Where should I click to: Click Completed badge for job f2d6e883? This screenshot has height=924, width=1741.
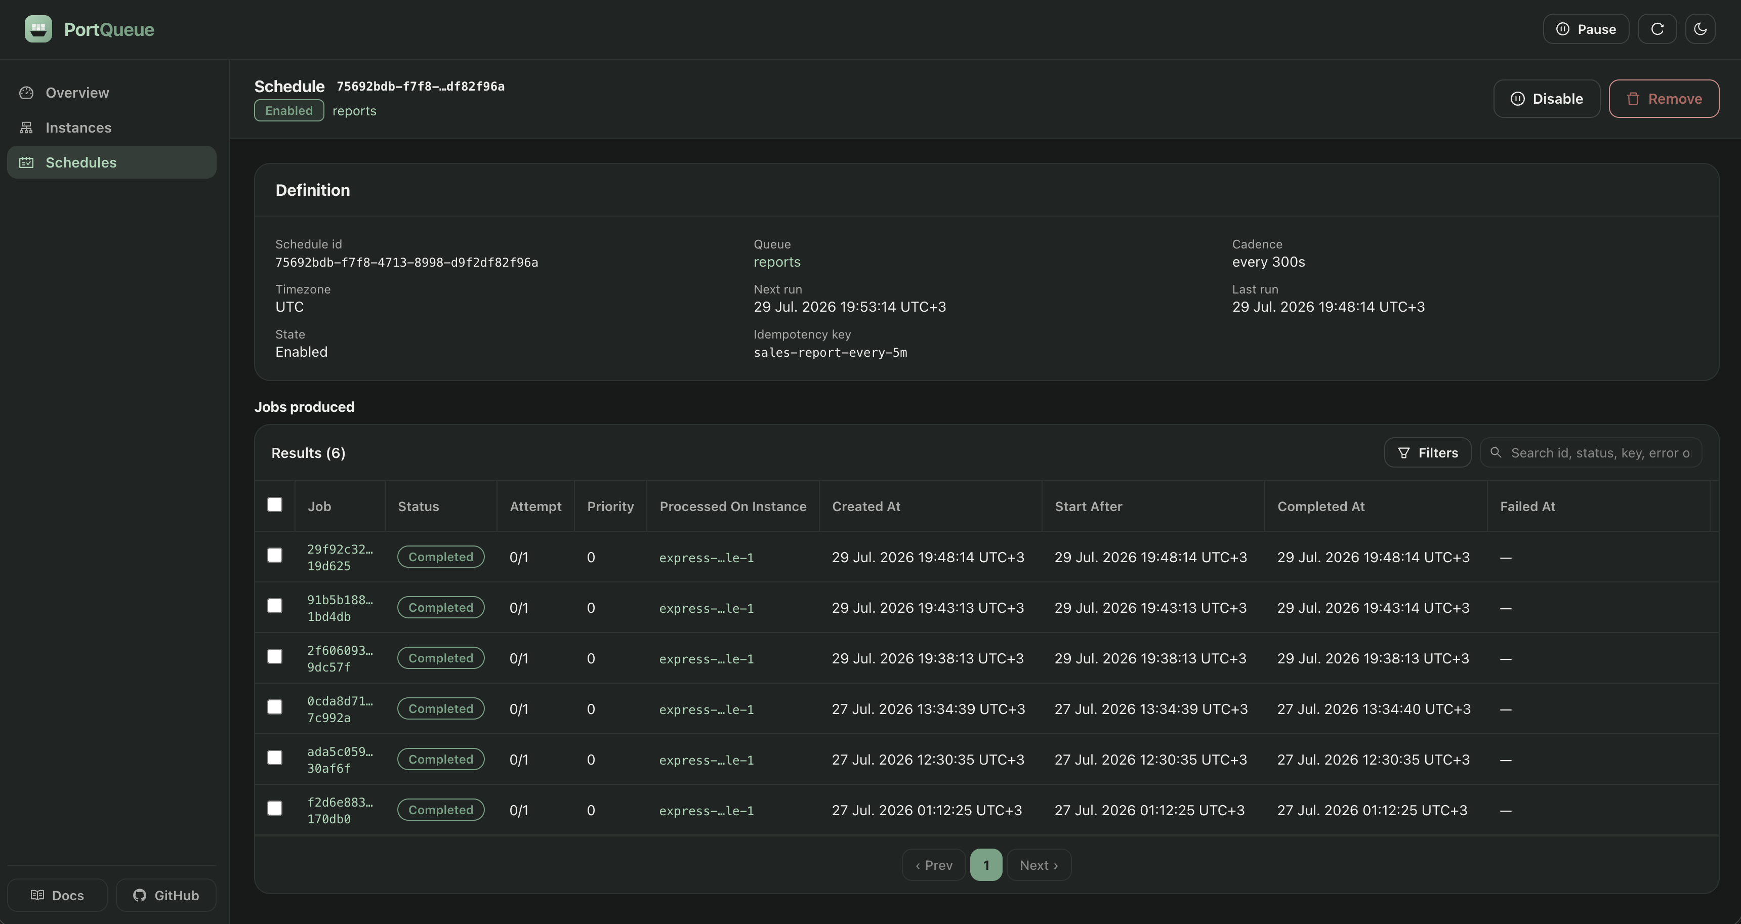pyautogui.click(x=441, y=810)
